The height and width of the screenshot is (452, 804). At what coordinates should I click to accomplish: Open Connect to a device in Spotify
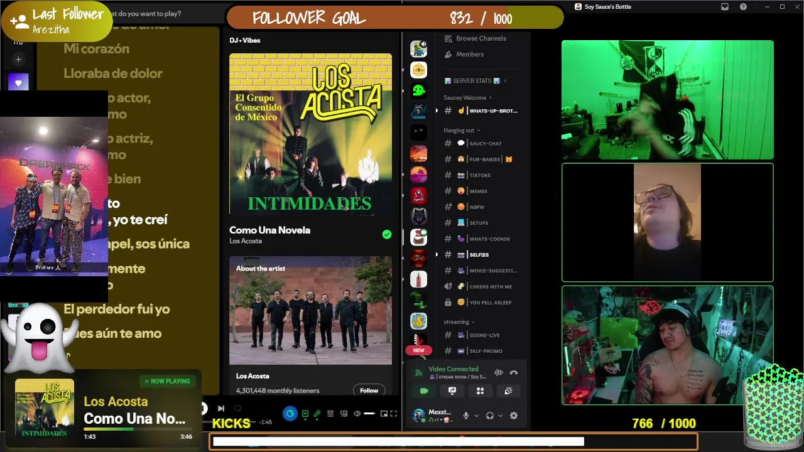point(344,414)
